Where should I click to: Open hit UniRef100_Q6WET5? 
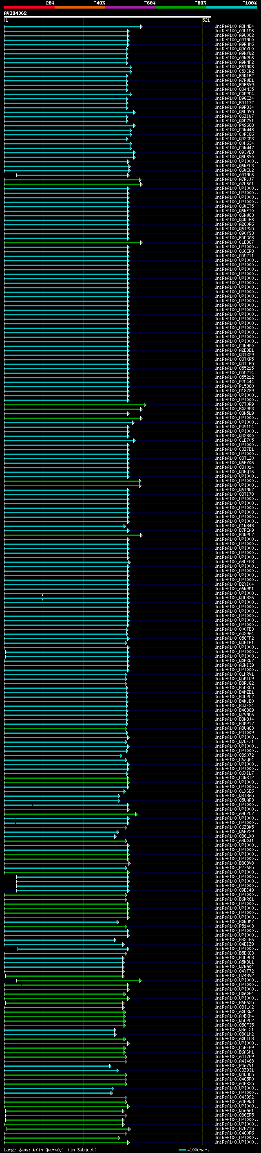click(x=234, y=206)
